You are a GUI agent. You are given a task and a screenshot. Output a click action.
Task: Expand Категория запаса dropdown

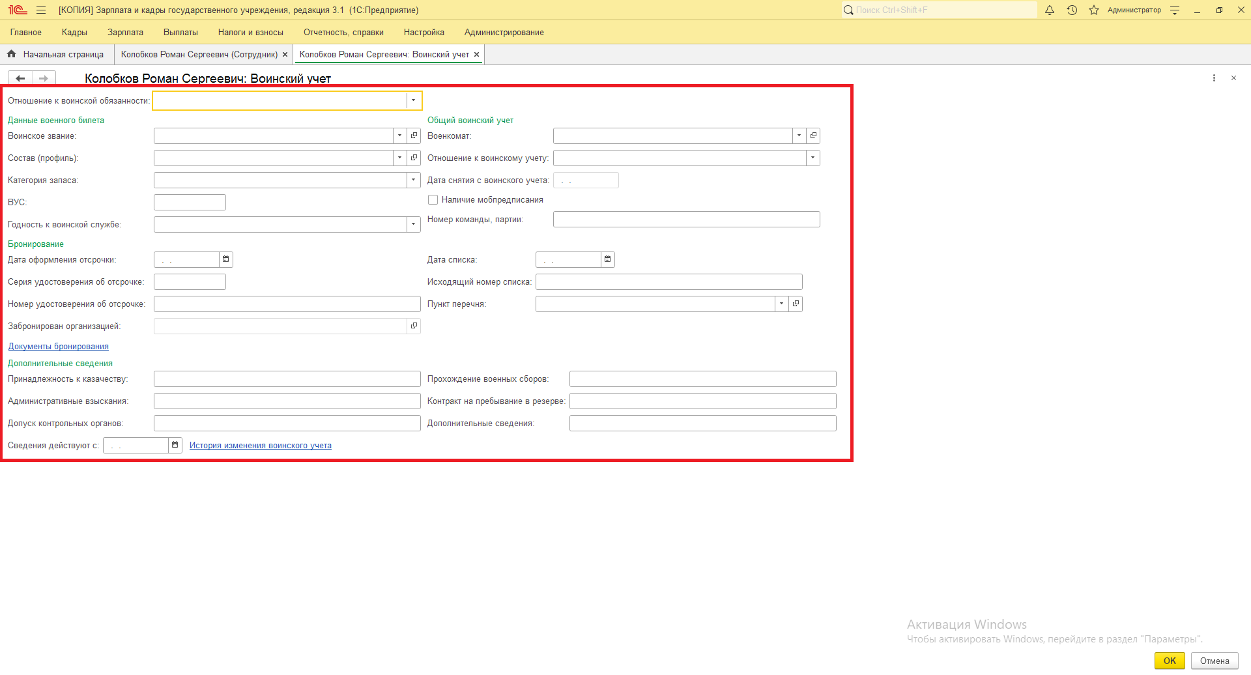coord(414,180)
